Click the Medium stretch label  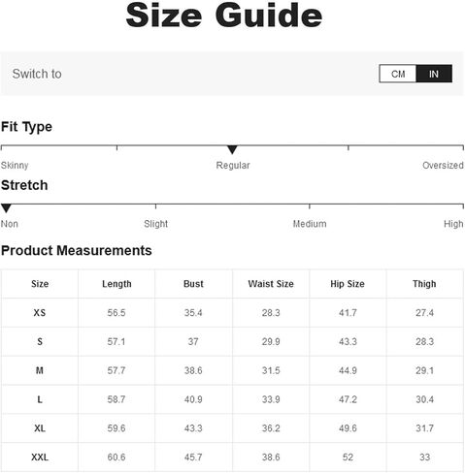[x=310, y=224]
